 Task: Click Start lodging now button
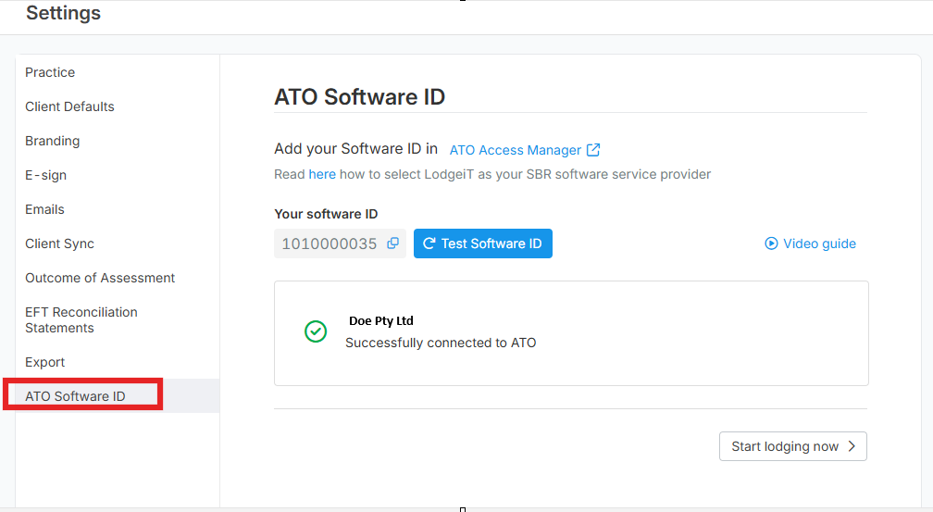[792, 446]
